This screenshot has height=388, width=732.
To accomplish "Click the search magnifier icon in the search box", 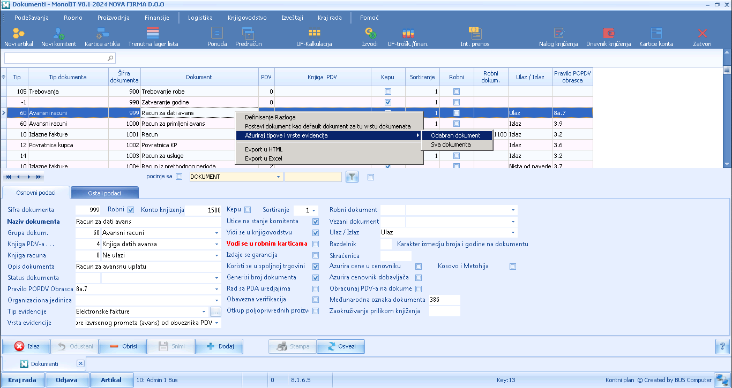I will pos(110,58).
